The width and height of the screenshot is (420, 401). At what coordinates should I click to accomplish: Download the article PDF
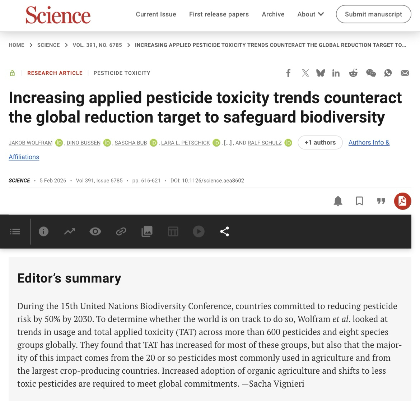coord(402,201)
